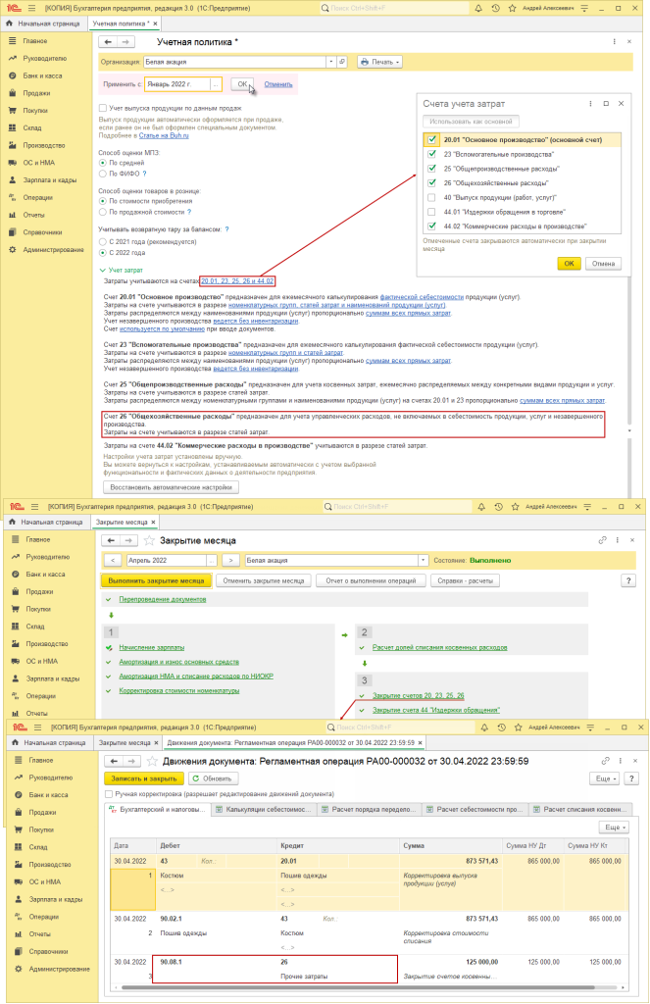This screenshot has height=1004, width=650.
Task: Open Закрытие счетов 20, 23, 25, 26 link
Action: [419, 695]
